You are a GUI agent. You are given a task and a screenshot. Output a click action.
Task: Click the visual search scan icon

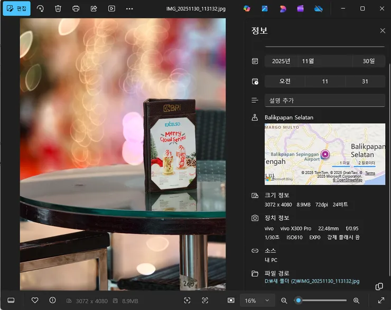pyautogui.click(x=187, y=301)
